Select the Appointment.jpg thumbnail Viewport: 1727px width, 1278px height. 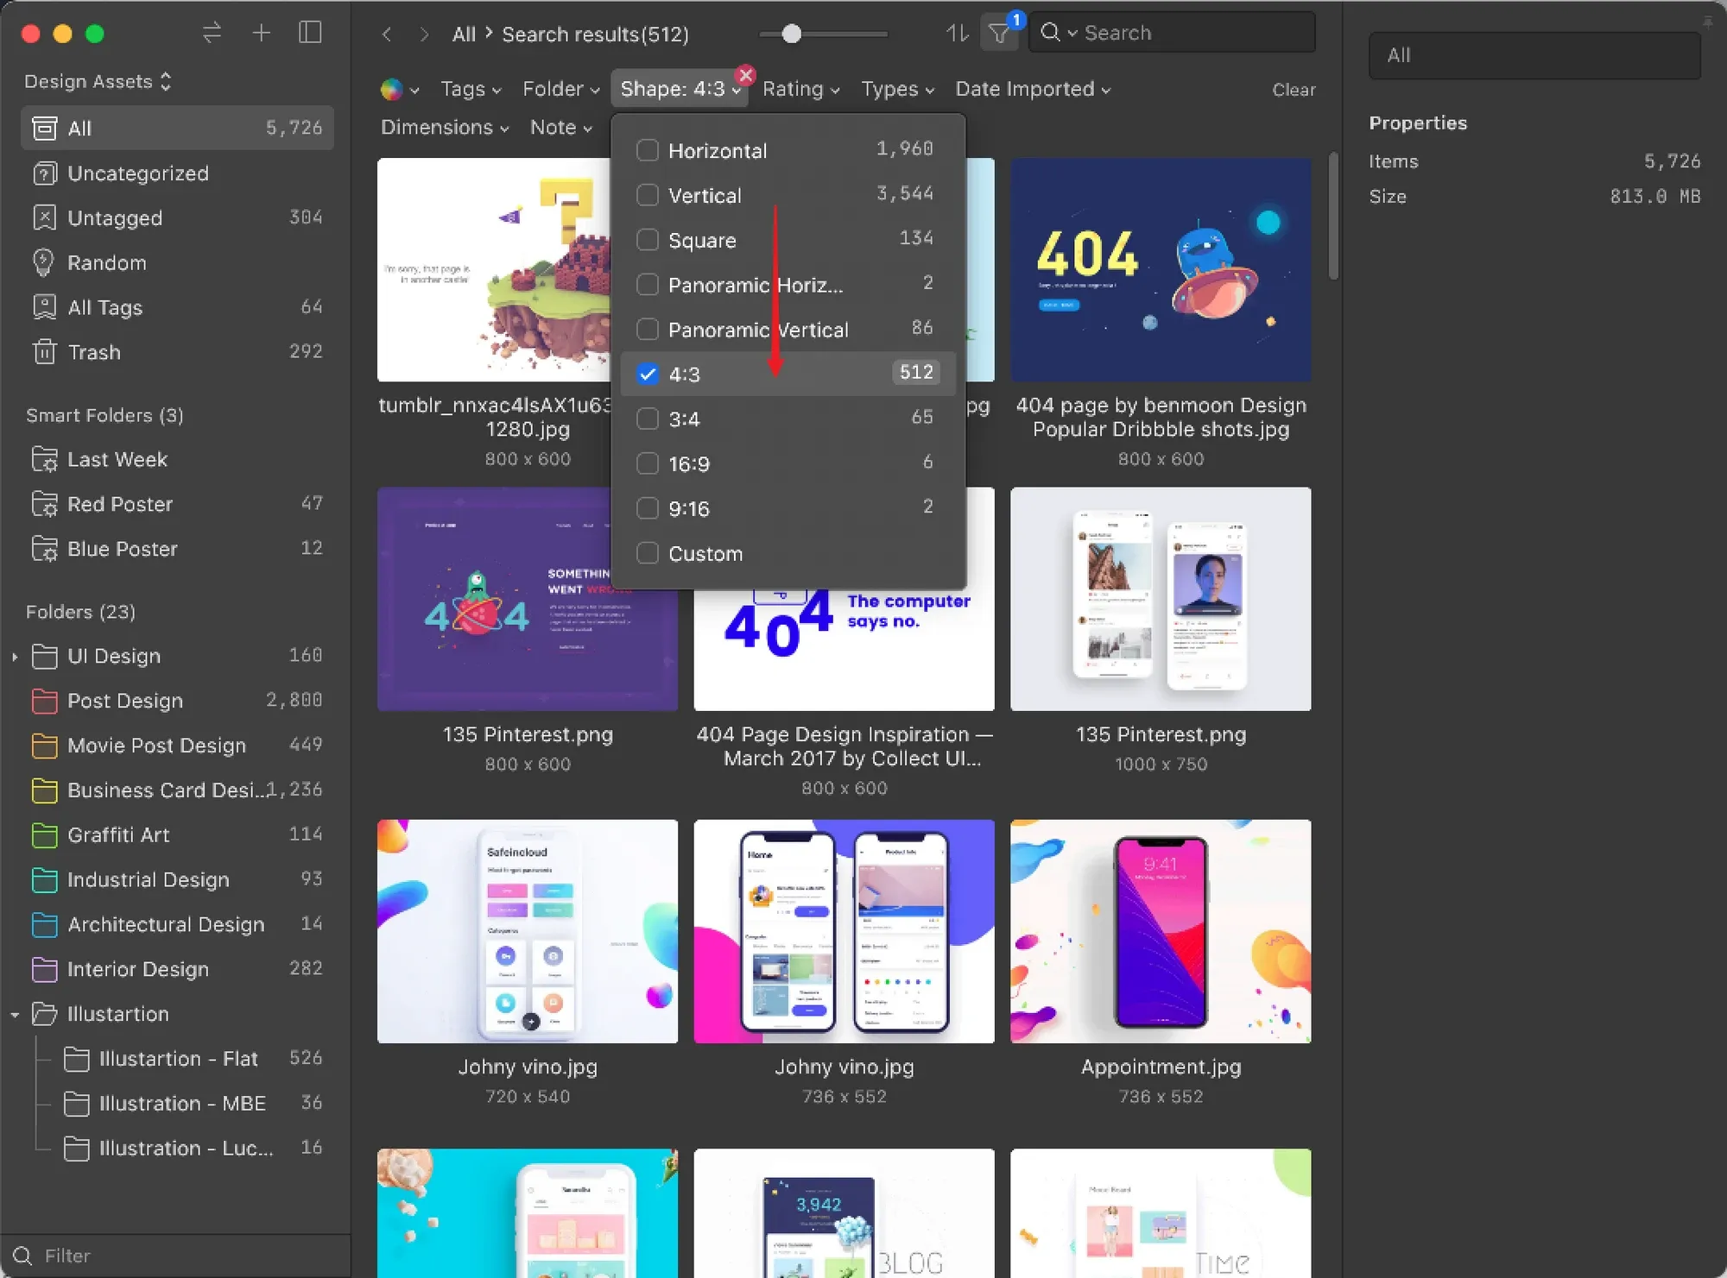pyautogui.click(x=1161, y=932)
